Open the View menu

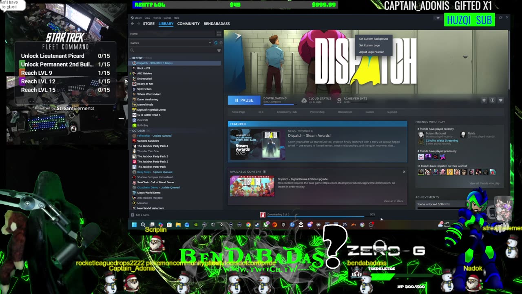(x=147, y=18)
